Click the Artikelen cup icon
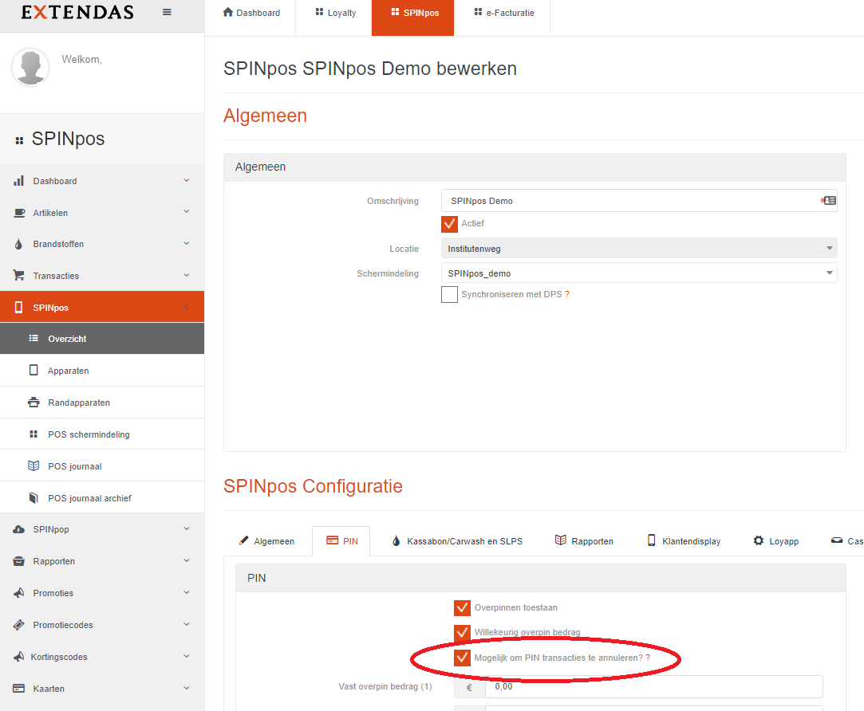Screen dimensions: 864x711 (18, 213)
